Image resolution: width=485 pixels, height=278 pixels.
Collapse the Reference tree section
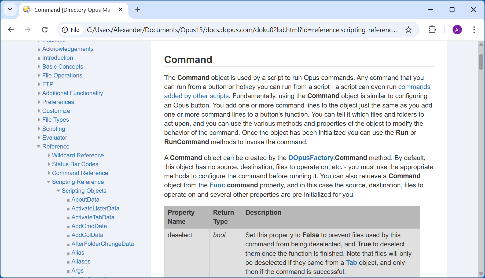(x=39, y=146)
